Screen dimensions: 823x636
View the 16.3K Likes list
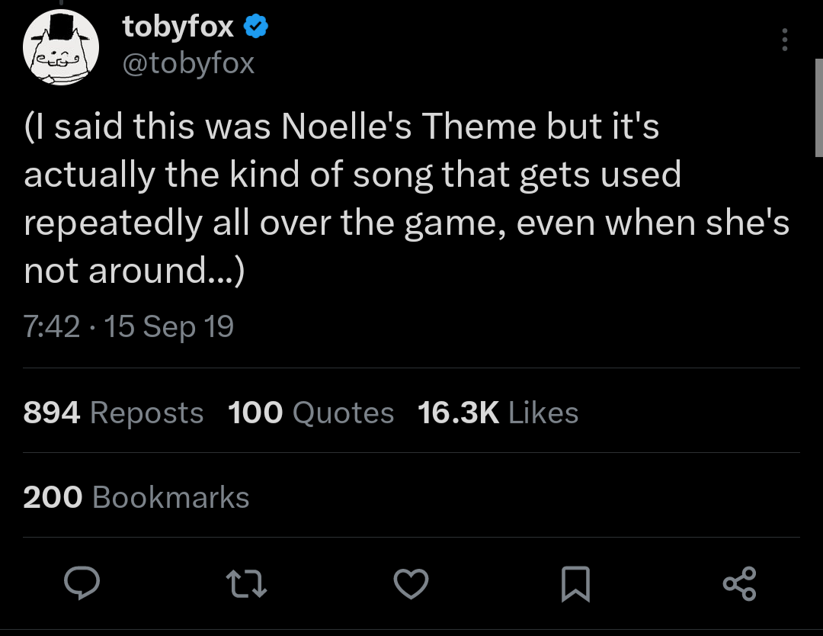click(x=498, y=413)
